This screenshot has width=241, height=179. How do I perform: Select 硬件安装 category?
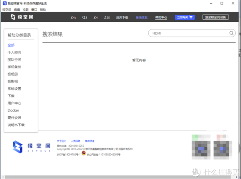pyautogui.click(x=14, y=117)
